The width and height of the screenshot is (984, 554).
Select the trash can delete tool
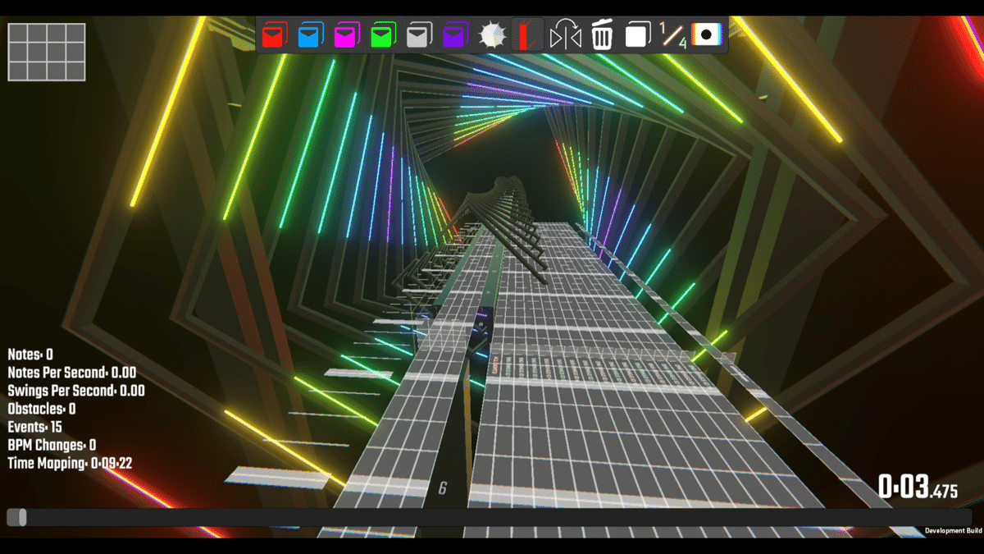click(x=602, y=35)
